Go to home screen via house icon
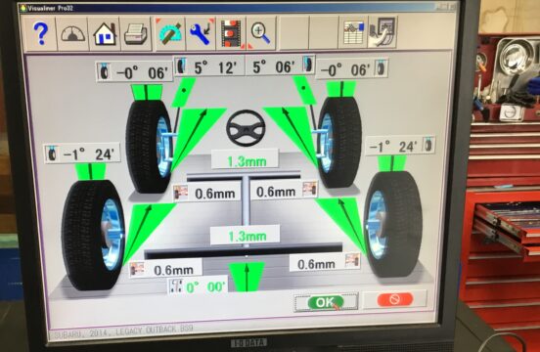540x352 pixels. click(x=105, y=33)
